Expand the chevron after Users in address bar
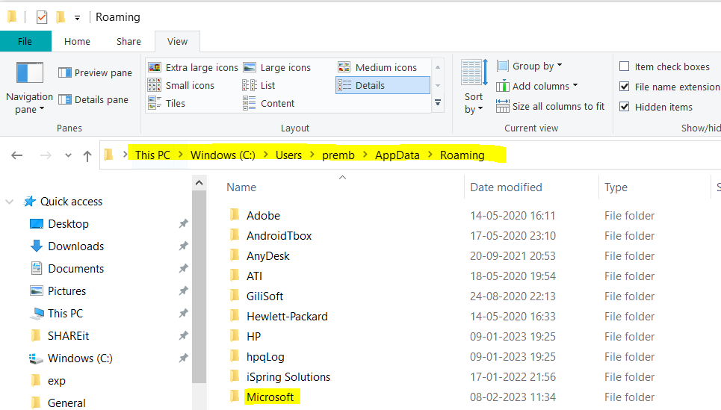The height and width of the screenshot is (410, 721). point(312,155)
